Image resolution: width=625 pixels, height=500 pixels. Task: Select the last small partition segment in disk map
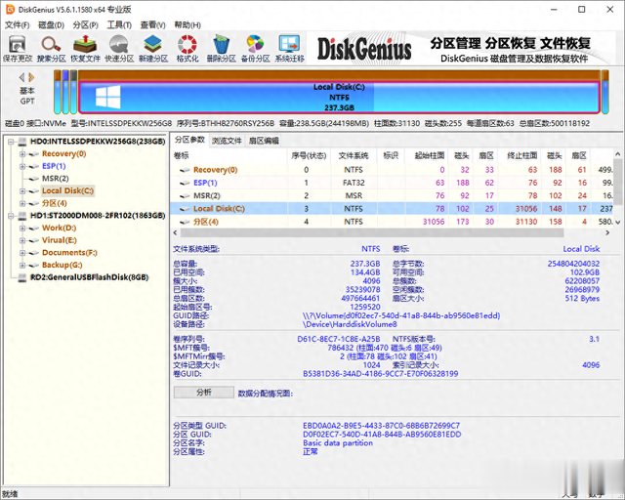click(605, 92)
